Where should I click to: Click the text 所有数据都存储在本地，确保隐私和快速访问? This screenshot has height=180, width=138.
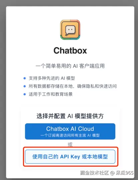pos(73,86)
